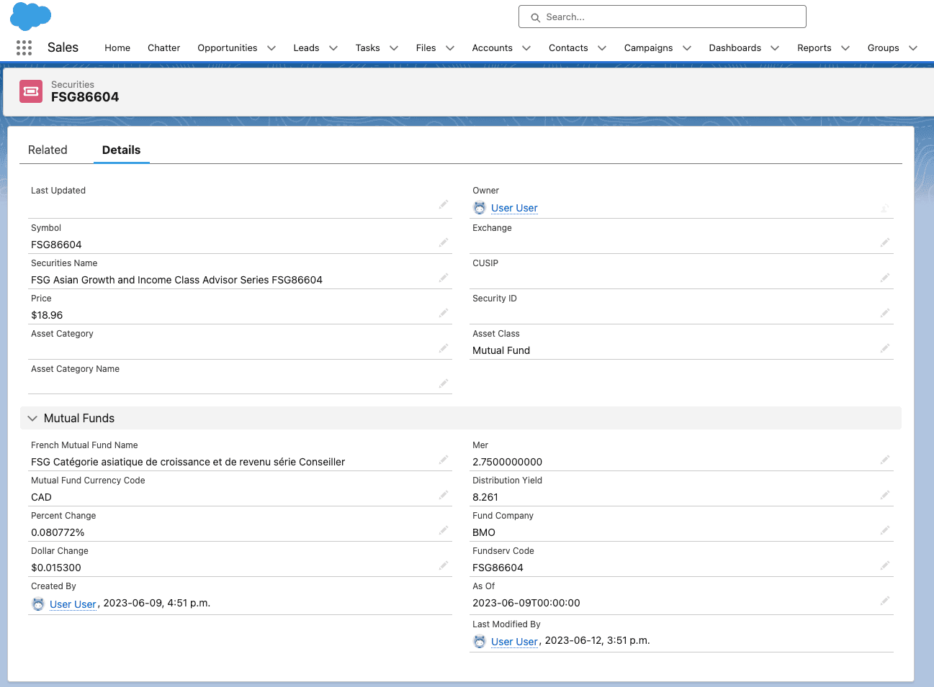Open the Tasks nav label
Image resolution: width=934 pixels, height=687 pixels.
367,48
